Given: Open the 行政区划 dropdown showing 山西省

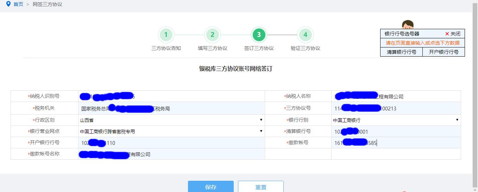Looking at the screenshot, I should 171,120.
